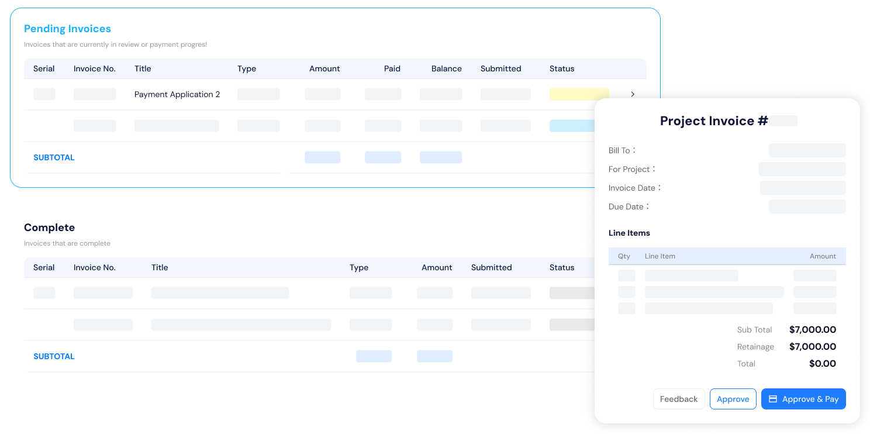Click Invoice No. header in Pending Invoices
This screenshot has height=434, width=870.
95,68
